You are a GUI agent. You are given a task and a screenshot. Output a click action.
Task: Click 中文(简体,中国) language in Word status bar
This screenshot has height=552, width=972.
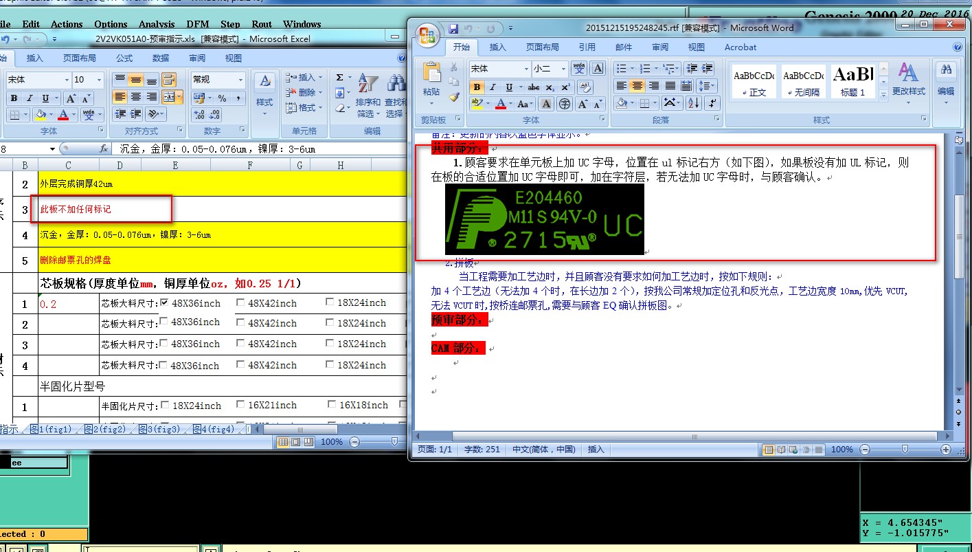coord(543,450)
